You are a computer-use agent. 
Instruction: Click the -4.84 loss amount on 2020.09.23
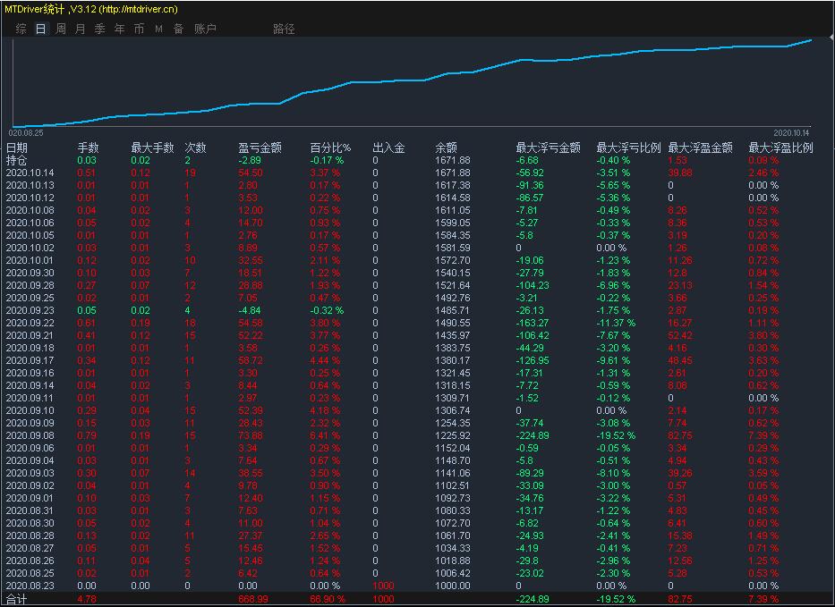tap(249, 310)
